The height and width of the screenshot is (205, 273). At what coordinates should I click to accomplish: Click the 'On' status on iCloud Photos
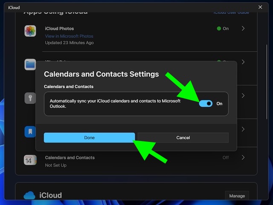pyautogui.click(x=223, y=29)
